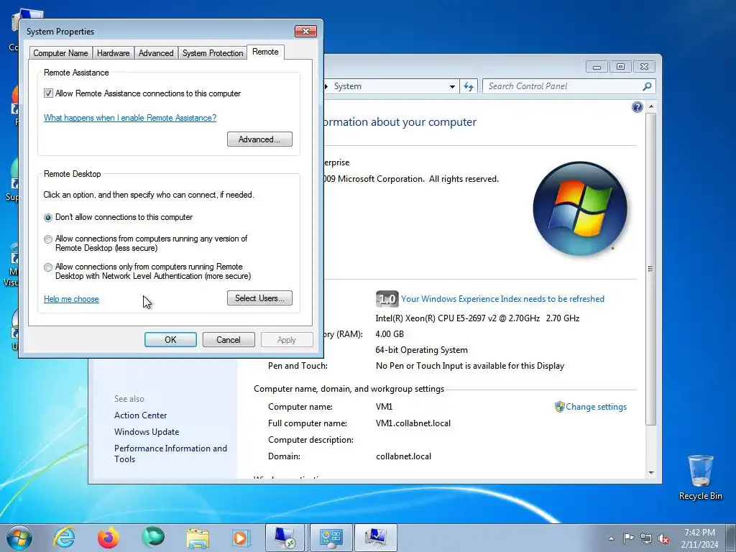The width and height of the screenshot is (736, 552).
Task: Select the Recycle Bin desktop icon
Action: click(700, 477)
